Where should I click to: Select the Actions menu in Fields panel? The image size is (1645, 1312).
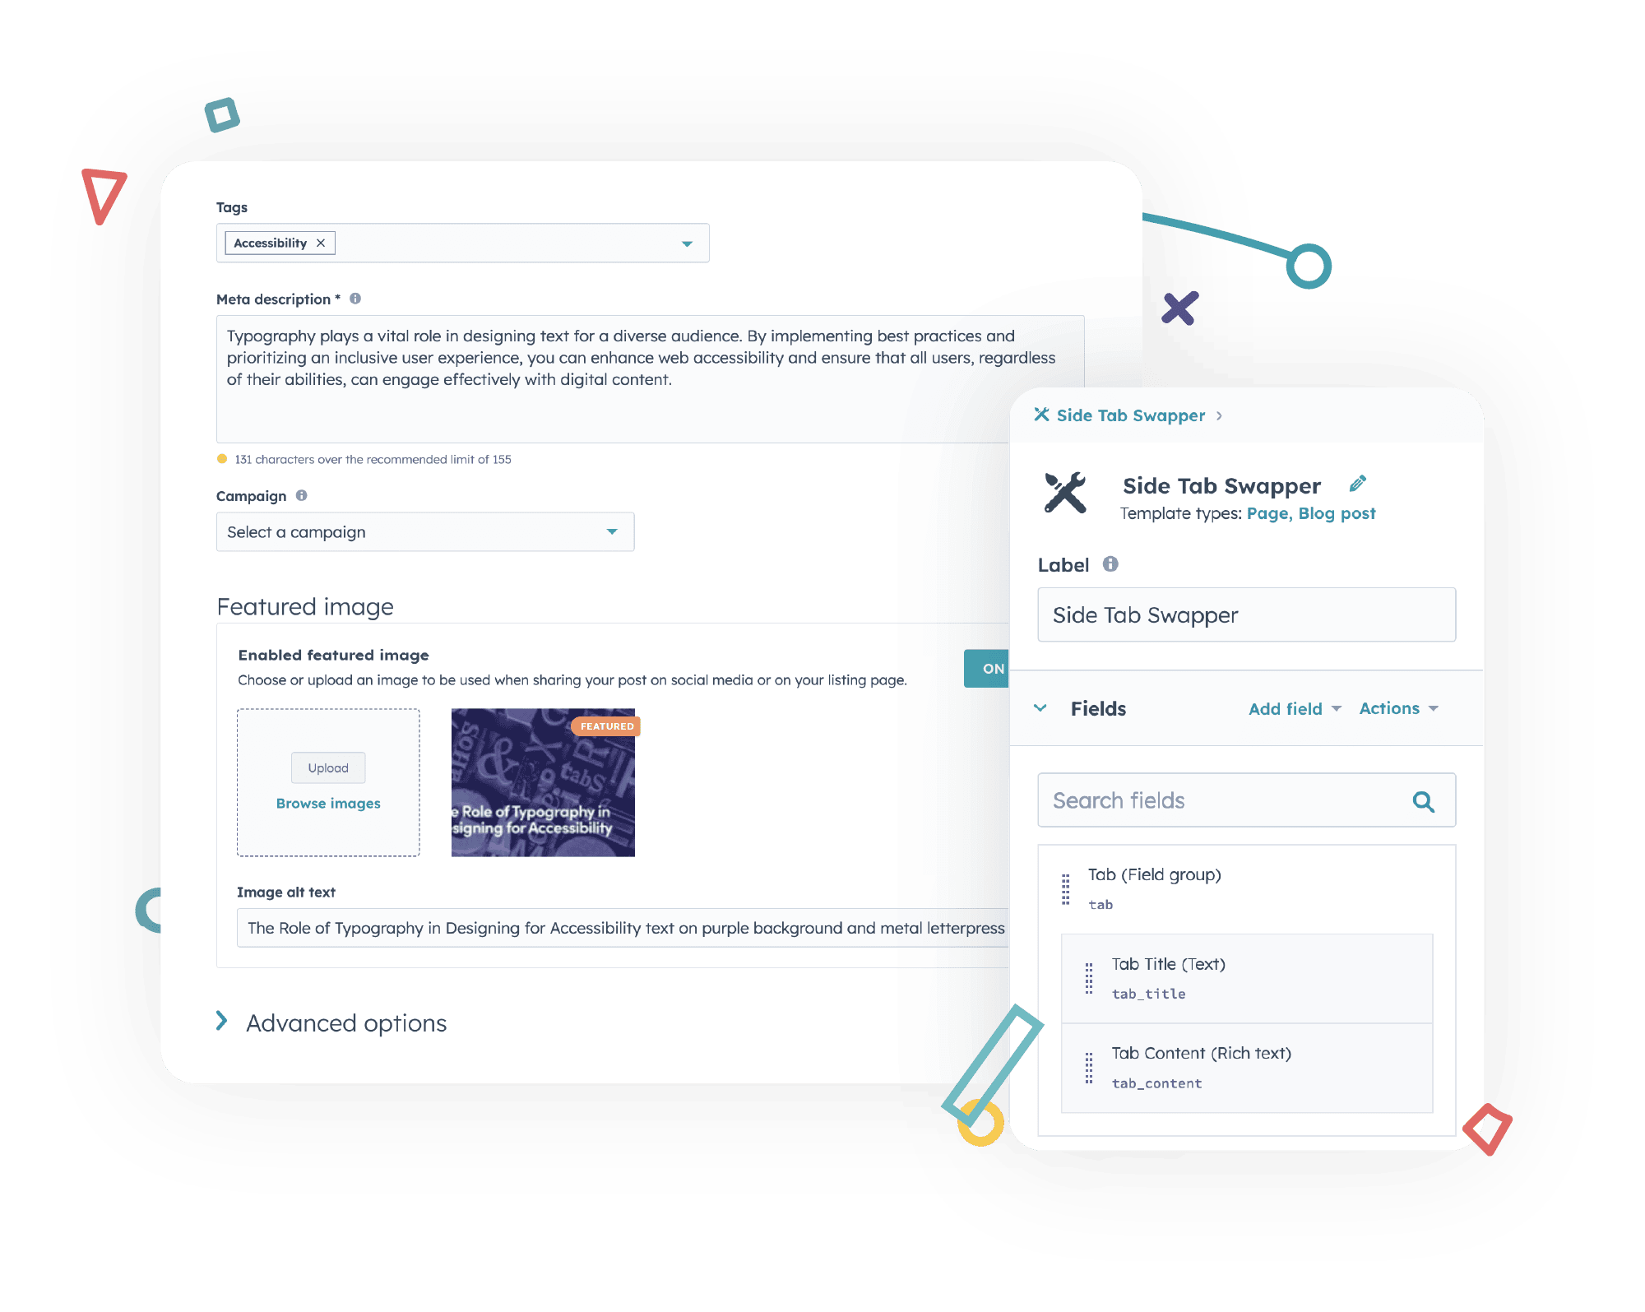(x=1402, y=708)
